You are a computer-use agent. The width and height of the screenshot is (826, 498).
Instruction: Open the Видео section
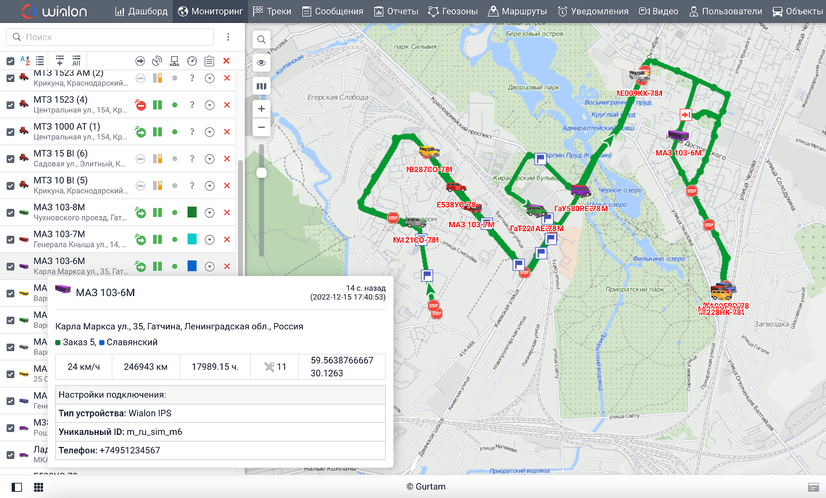click(659, 11)
